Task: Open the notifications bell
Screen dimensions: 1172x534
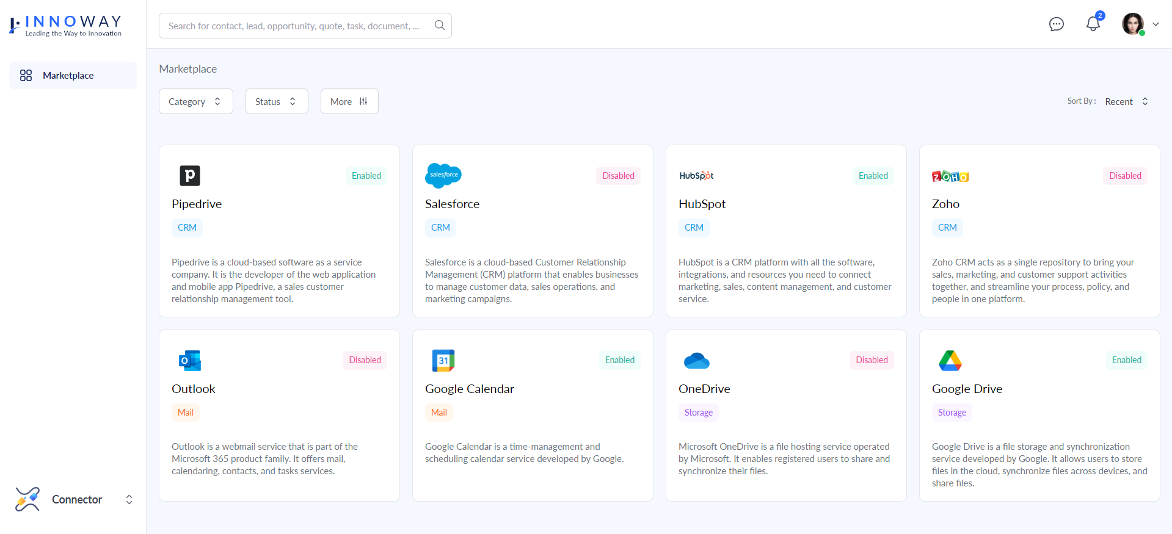Action: pos(1093,24)
